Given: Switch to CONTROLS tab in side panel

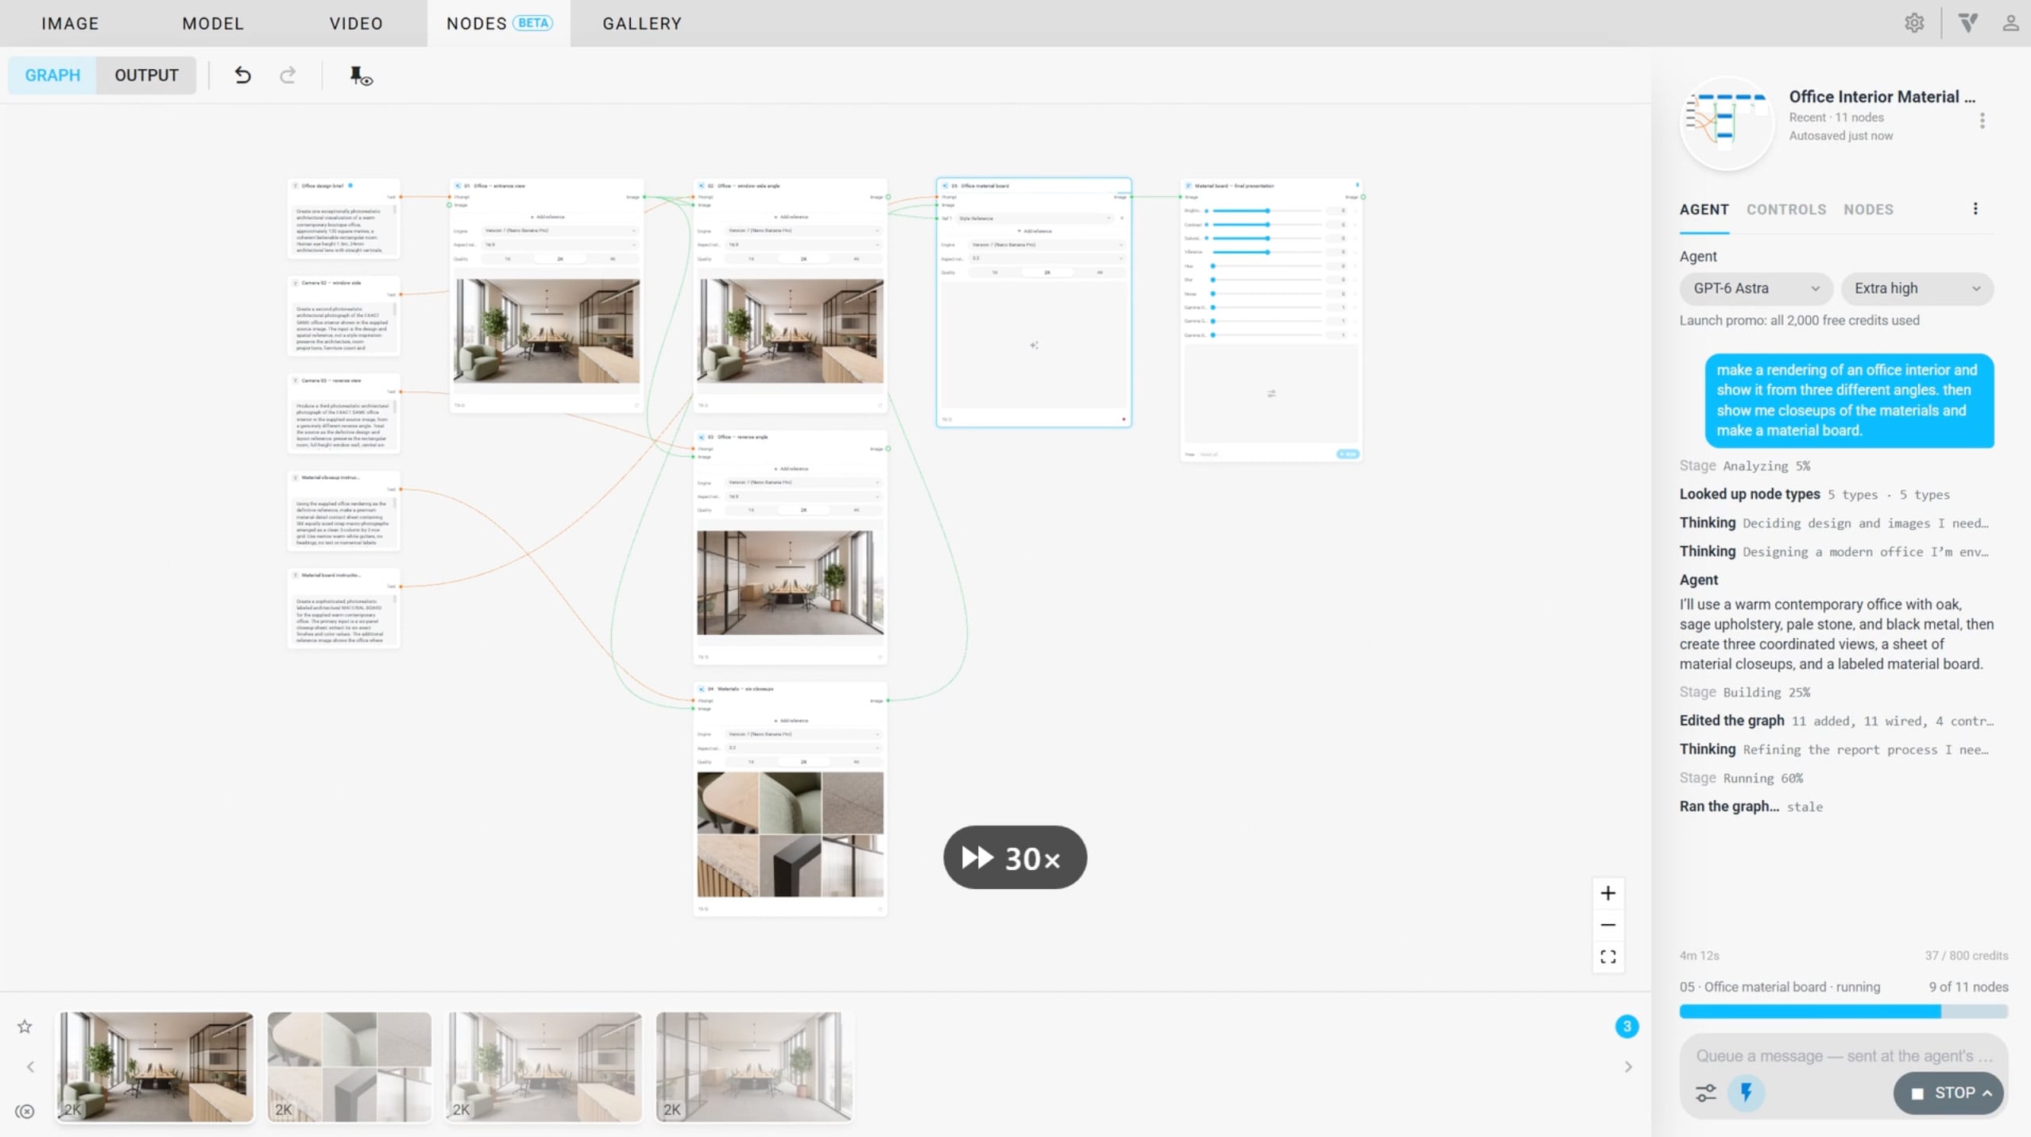Looking at the screenshot, I should [1785, 210].
